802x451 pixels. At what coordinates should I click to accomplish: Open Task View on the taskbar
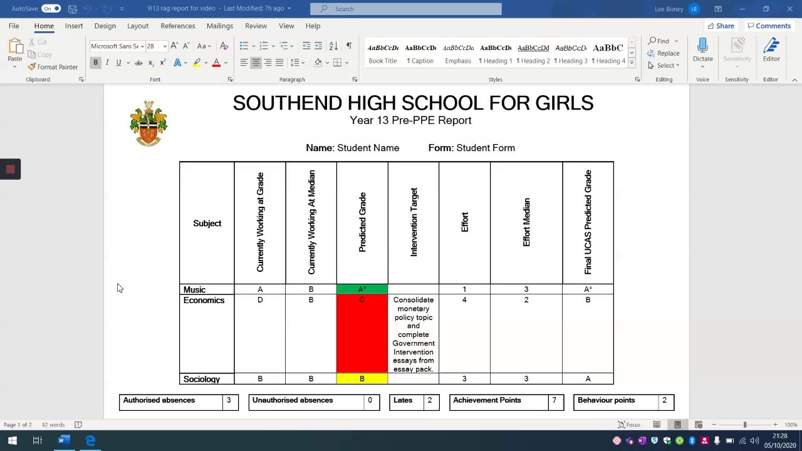[37, 440]
